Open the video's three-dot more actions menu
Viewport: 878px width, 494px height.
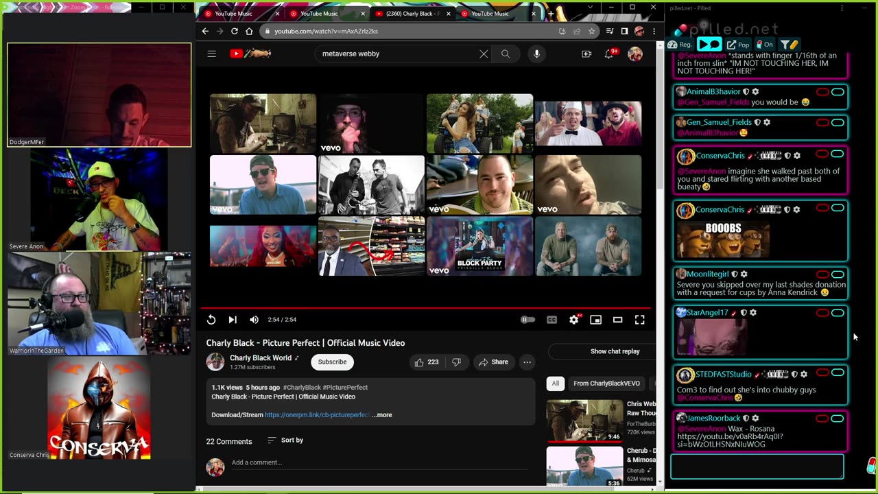click(527, 362)
